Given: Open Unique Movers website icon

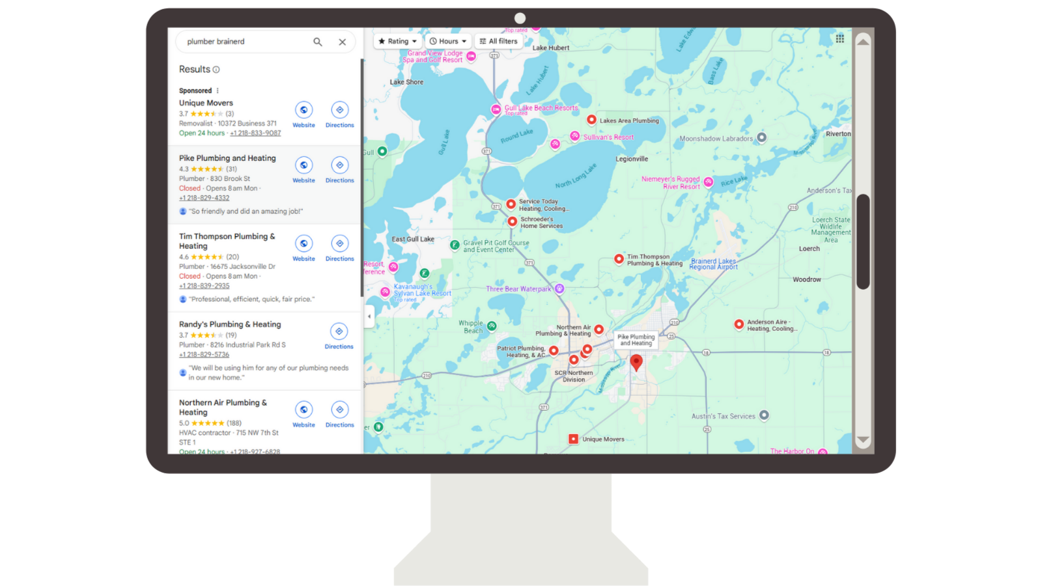Looking at the screenshot, I should 303,111.
